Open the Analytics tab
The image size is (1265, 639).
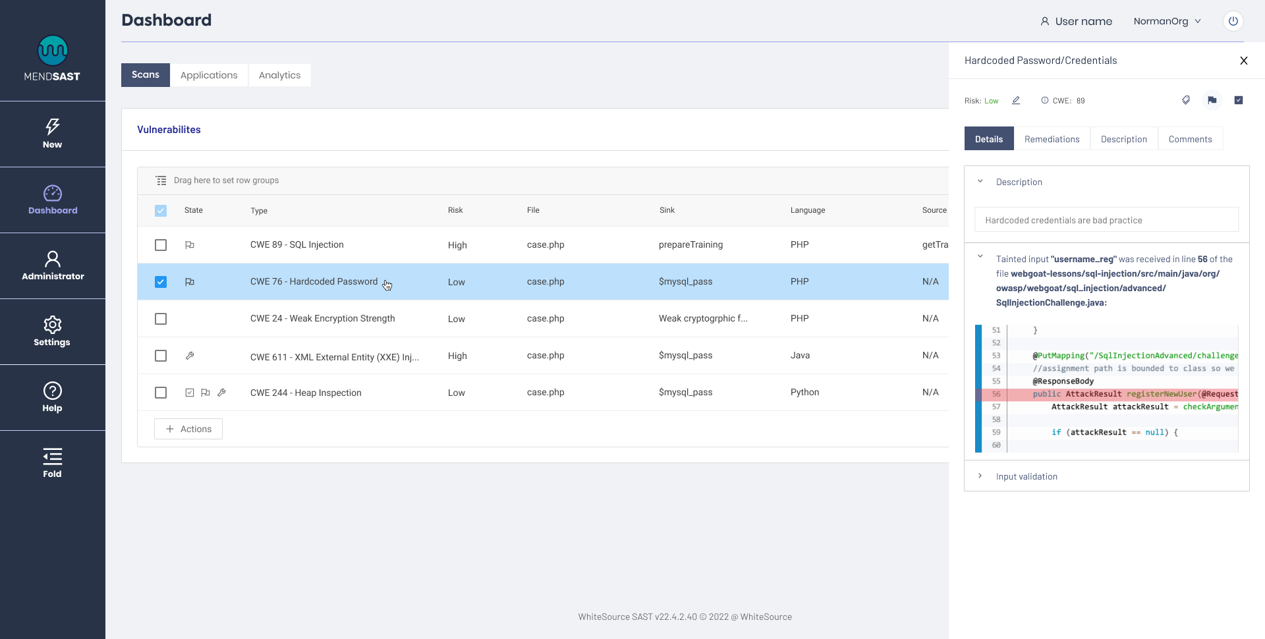(x=279, y=74)
